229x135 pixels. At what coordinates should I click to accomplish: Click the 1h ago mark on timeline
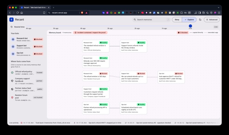point(164,28)
